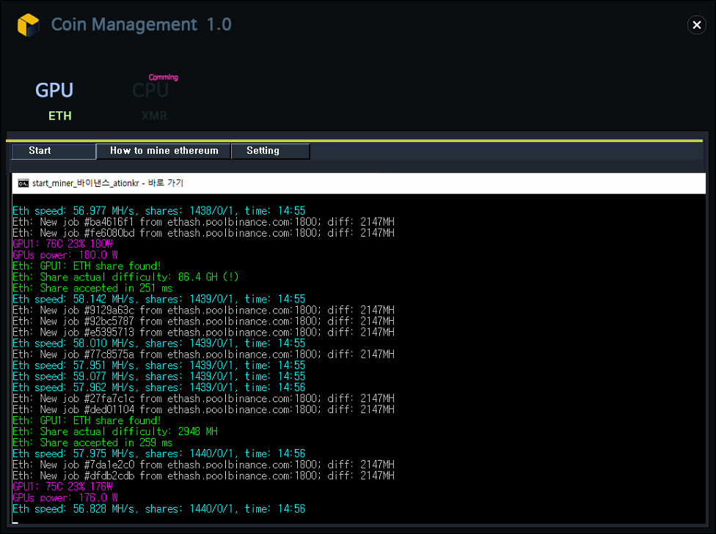
Task: Click the "Share accepted in 251 ms" line
Action: coord(92,288)
